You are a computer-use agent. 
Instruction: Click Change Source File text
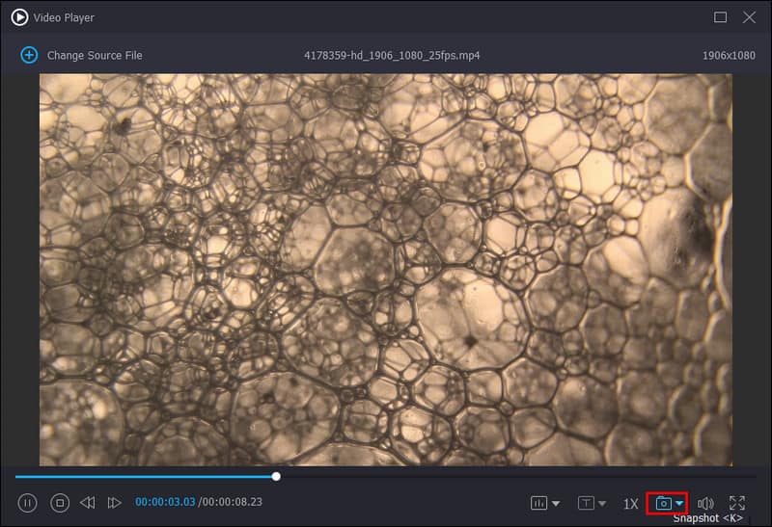[95, 55]
